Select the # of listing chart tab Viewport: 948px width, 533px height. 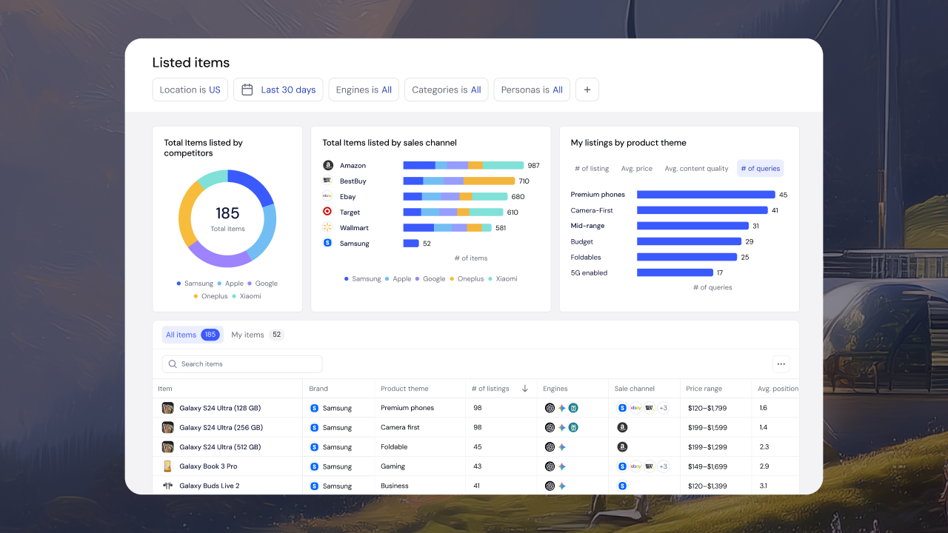[592, 169]
